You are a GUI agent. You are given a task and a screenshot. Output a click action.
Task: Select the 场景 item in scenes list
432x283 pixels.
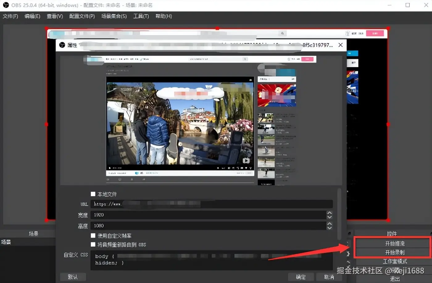click(x=28, y=242)
